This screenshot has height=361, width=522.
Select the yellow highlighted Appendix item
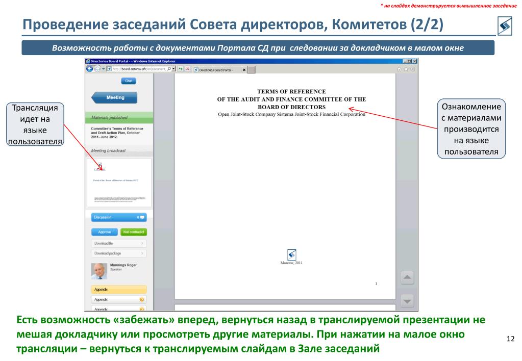pyautogui.click(x=119, y=290)
